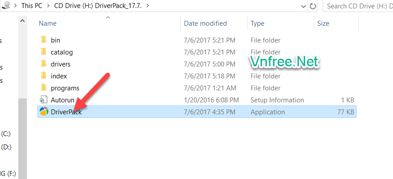Select the catalog folder icon
The height and width of the screenshot is (179, 393).
click(43, 52)
